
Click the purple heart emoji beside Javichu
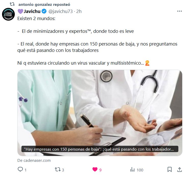(x=20, y=11)
